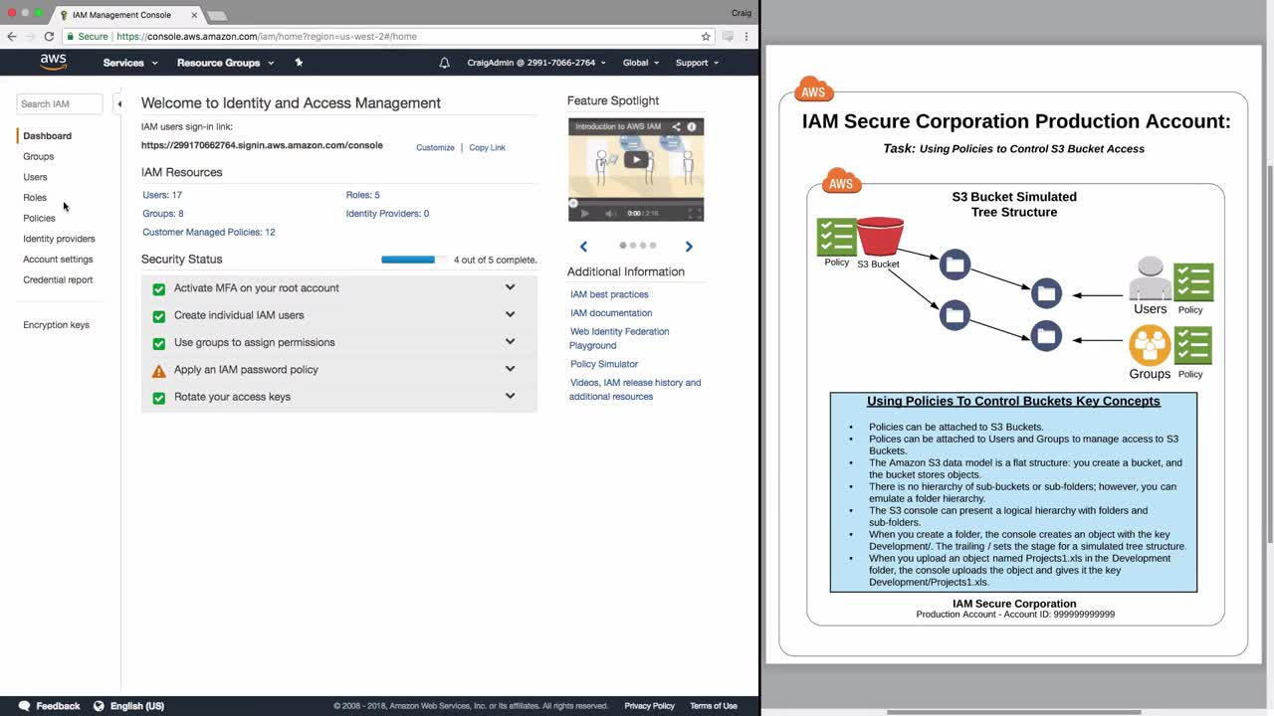Open the Users: 17 resource link
Image resolution: width=1274 pixels, height=716 pixels.
[162, 195]
